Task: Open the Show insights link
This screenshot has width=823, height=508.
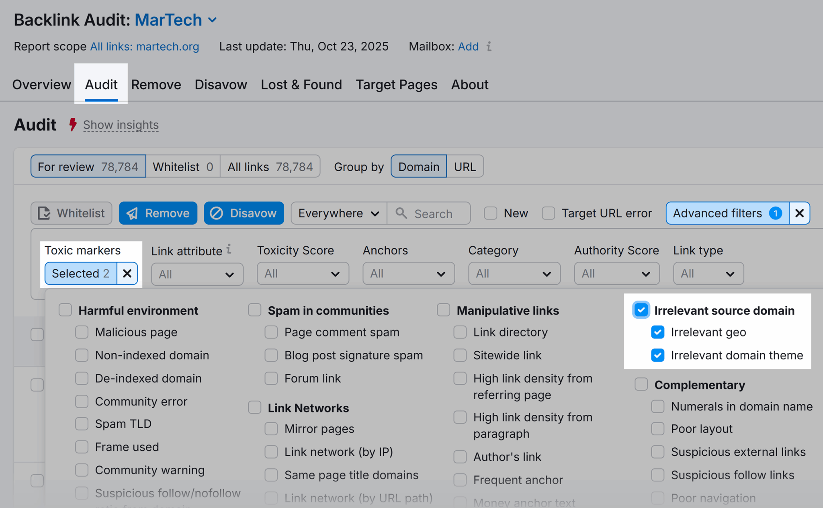Action: (x=121, y=125)
